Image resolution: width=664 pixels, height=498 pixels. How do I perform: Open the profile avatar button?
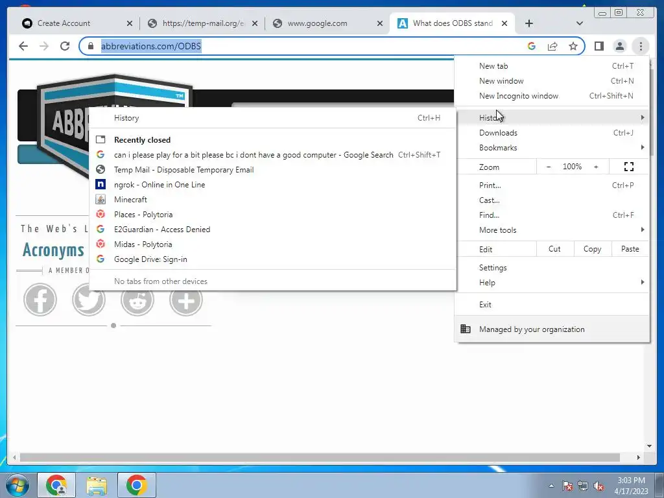coord(619,46)
